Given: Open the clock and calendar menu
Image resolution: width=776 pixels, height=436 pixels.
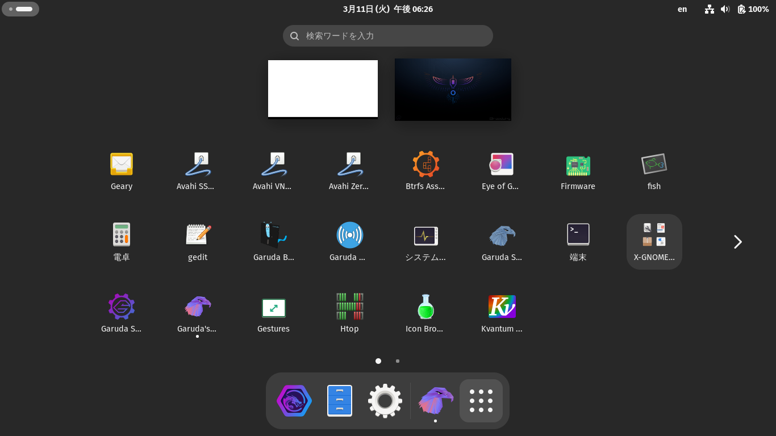Looking at the screenshot, I should click(388, 9).
